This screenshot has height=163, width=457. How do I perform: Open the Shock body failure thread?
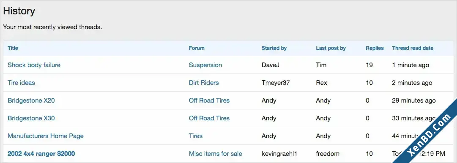point(34,65)
